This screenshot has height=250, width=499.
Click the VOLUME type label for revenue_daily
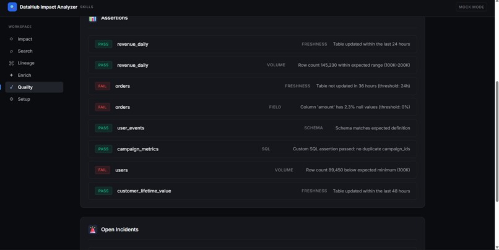coord(276,65)
